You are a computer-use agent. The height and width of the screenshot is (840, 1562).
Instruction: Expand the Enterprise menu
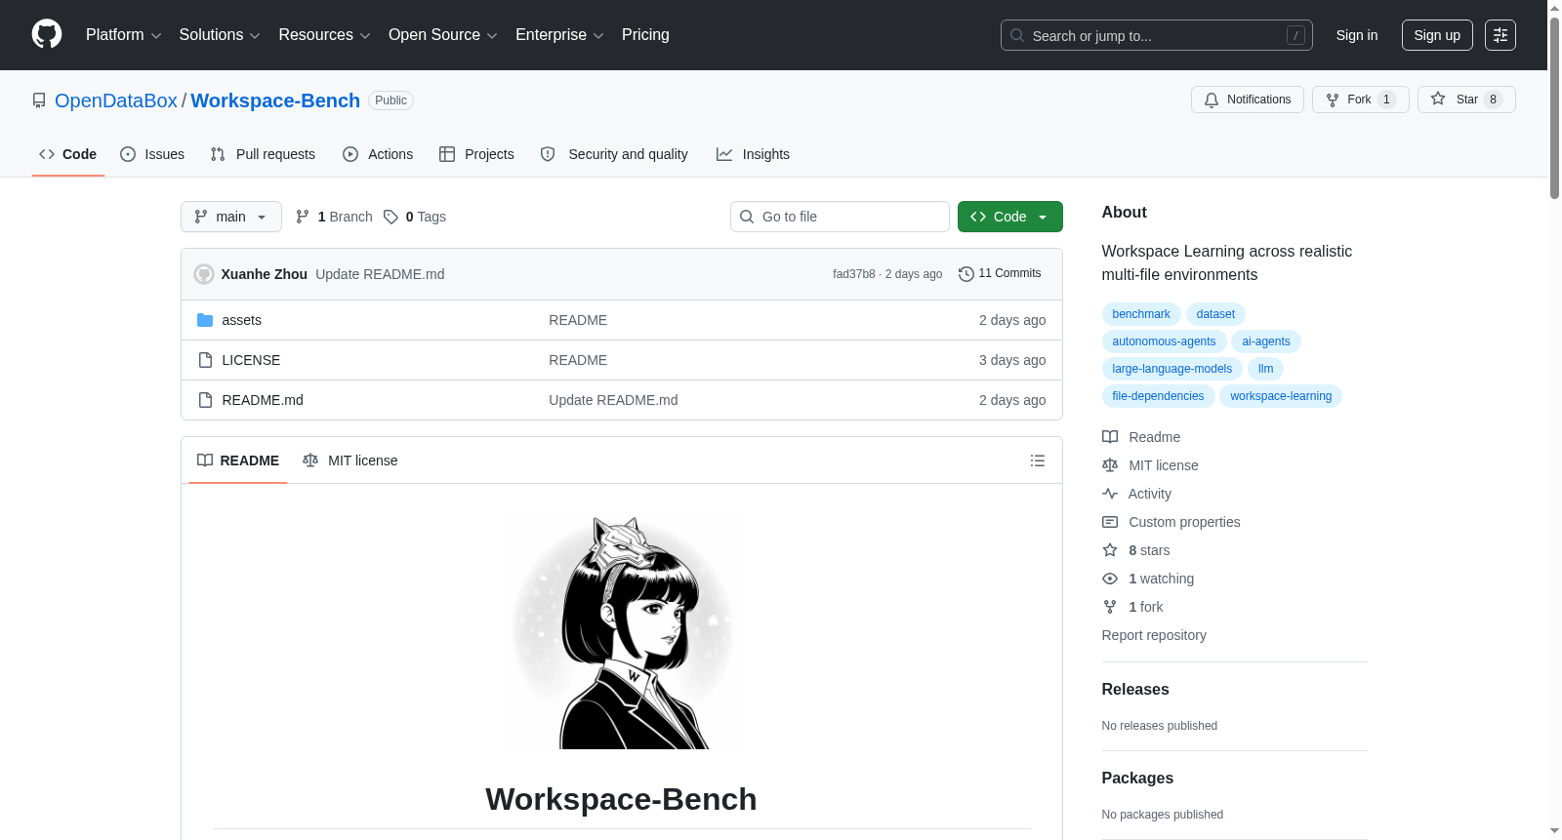click(559, 35)
